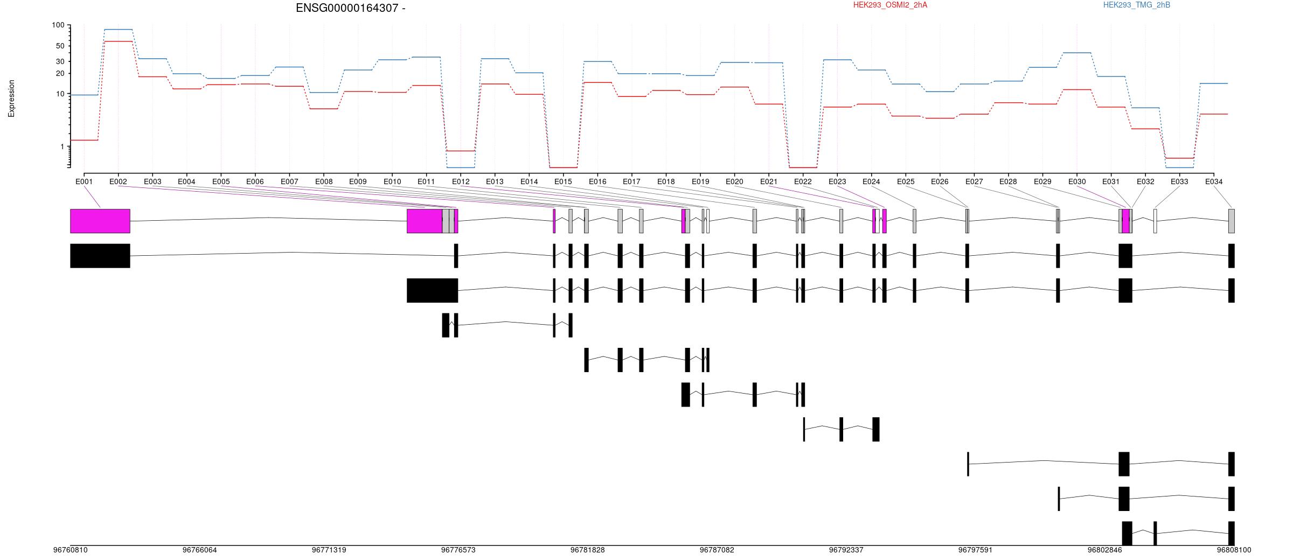Click exon label E022
The image size is (1293, 560).
[803, 181]
